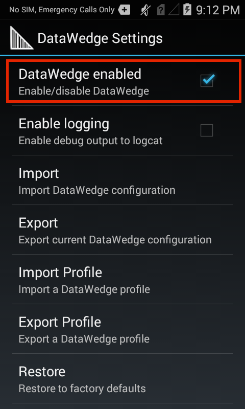Open Import DataWedge configuration
The height and width of the screenshot is (409, 245).
tap(122, 180)
